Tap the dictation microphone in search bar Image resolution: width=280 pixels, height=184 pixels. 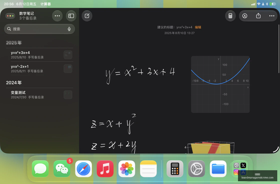pyautogui.click(x=69, y=29)
